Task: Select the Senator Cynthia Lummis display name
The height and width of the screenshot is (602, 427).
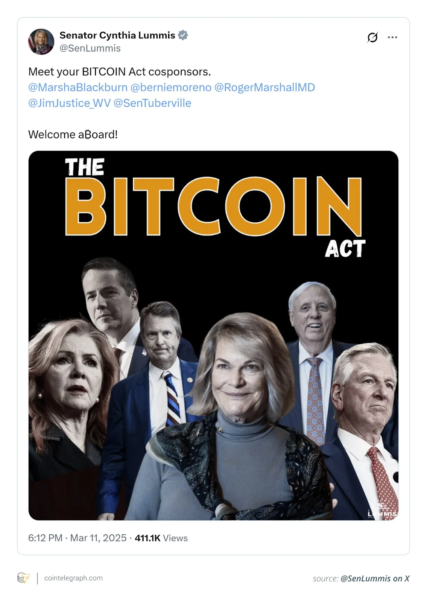Action: tap(118, 35)
